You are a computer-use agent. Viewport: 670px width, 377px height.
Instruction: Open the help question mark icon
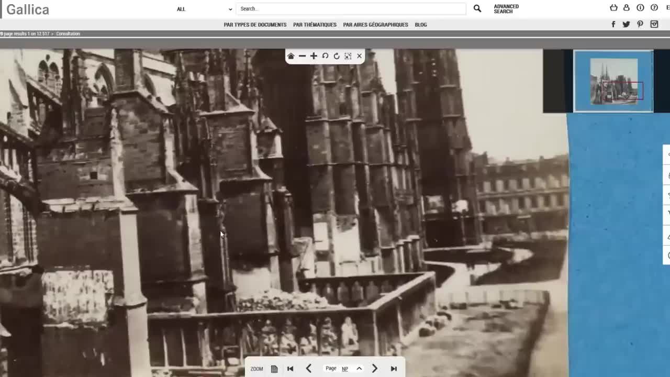point(654,8)
